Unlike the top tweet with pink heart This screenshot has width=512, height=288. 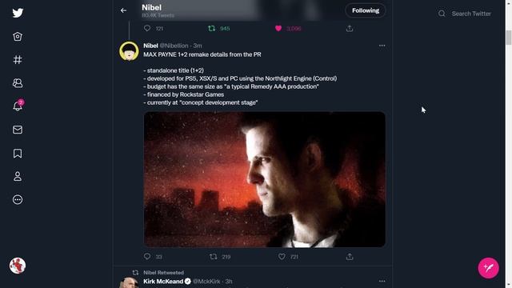(x=278, y=29)
